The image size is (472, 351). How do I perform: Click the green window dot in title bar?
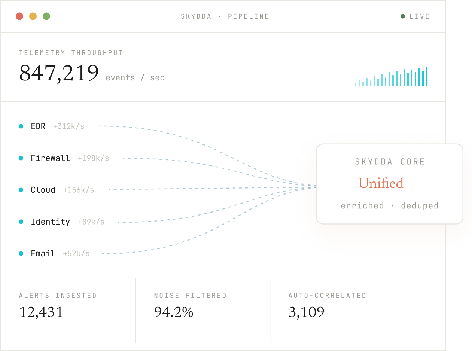[x=46, y=16]
